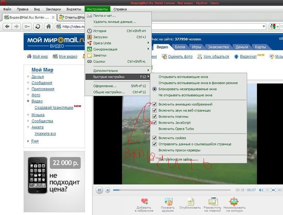The image size is (283, 215).
Task: Open the Друзья sidebar link
Action: pyautogui.click(x=38, y=77)
